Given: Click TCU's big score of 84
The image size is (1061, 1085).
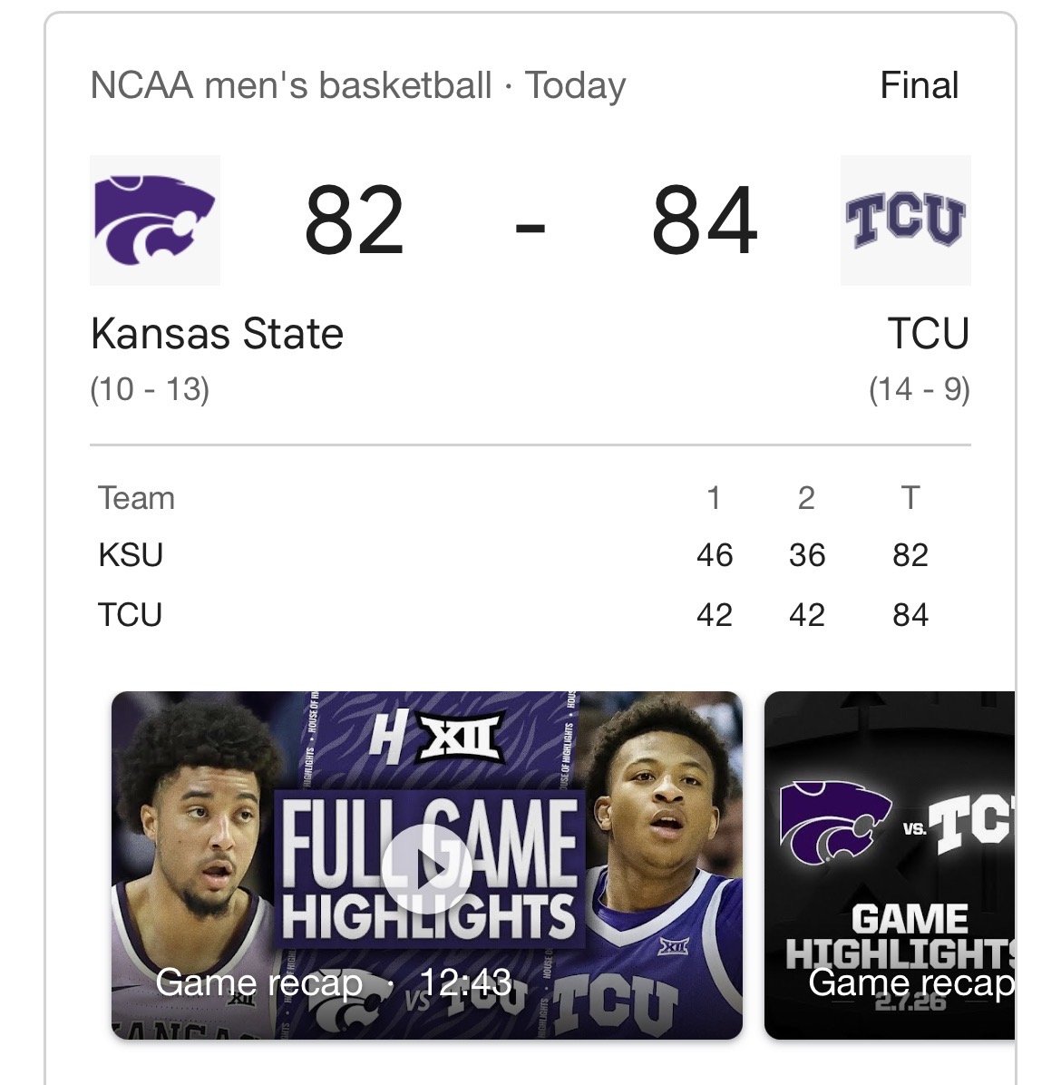Looking at the screenshot, I should pos(705,220).
